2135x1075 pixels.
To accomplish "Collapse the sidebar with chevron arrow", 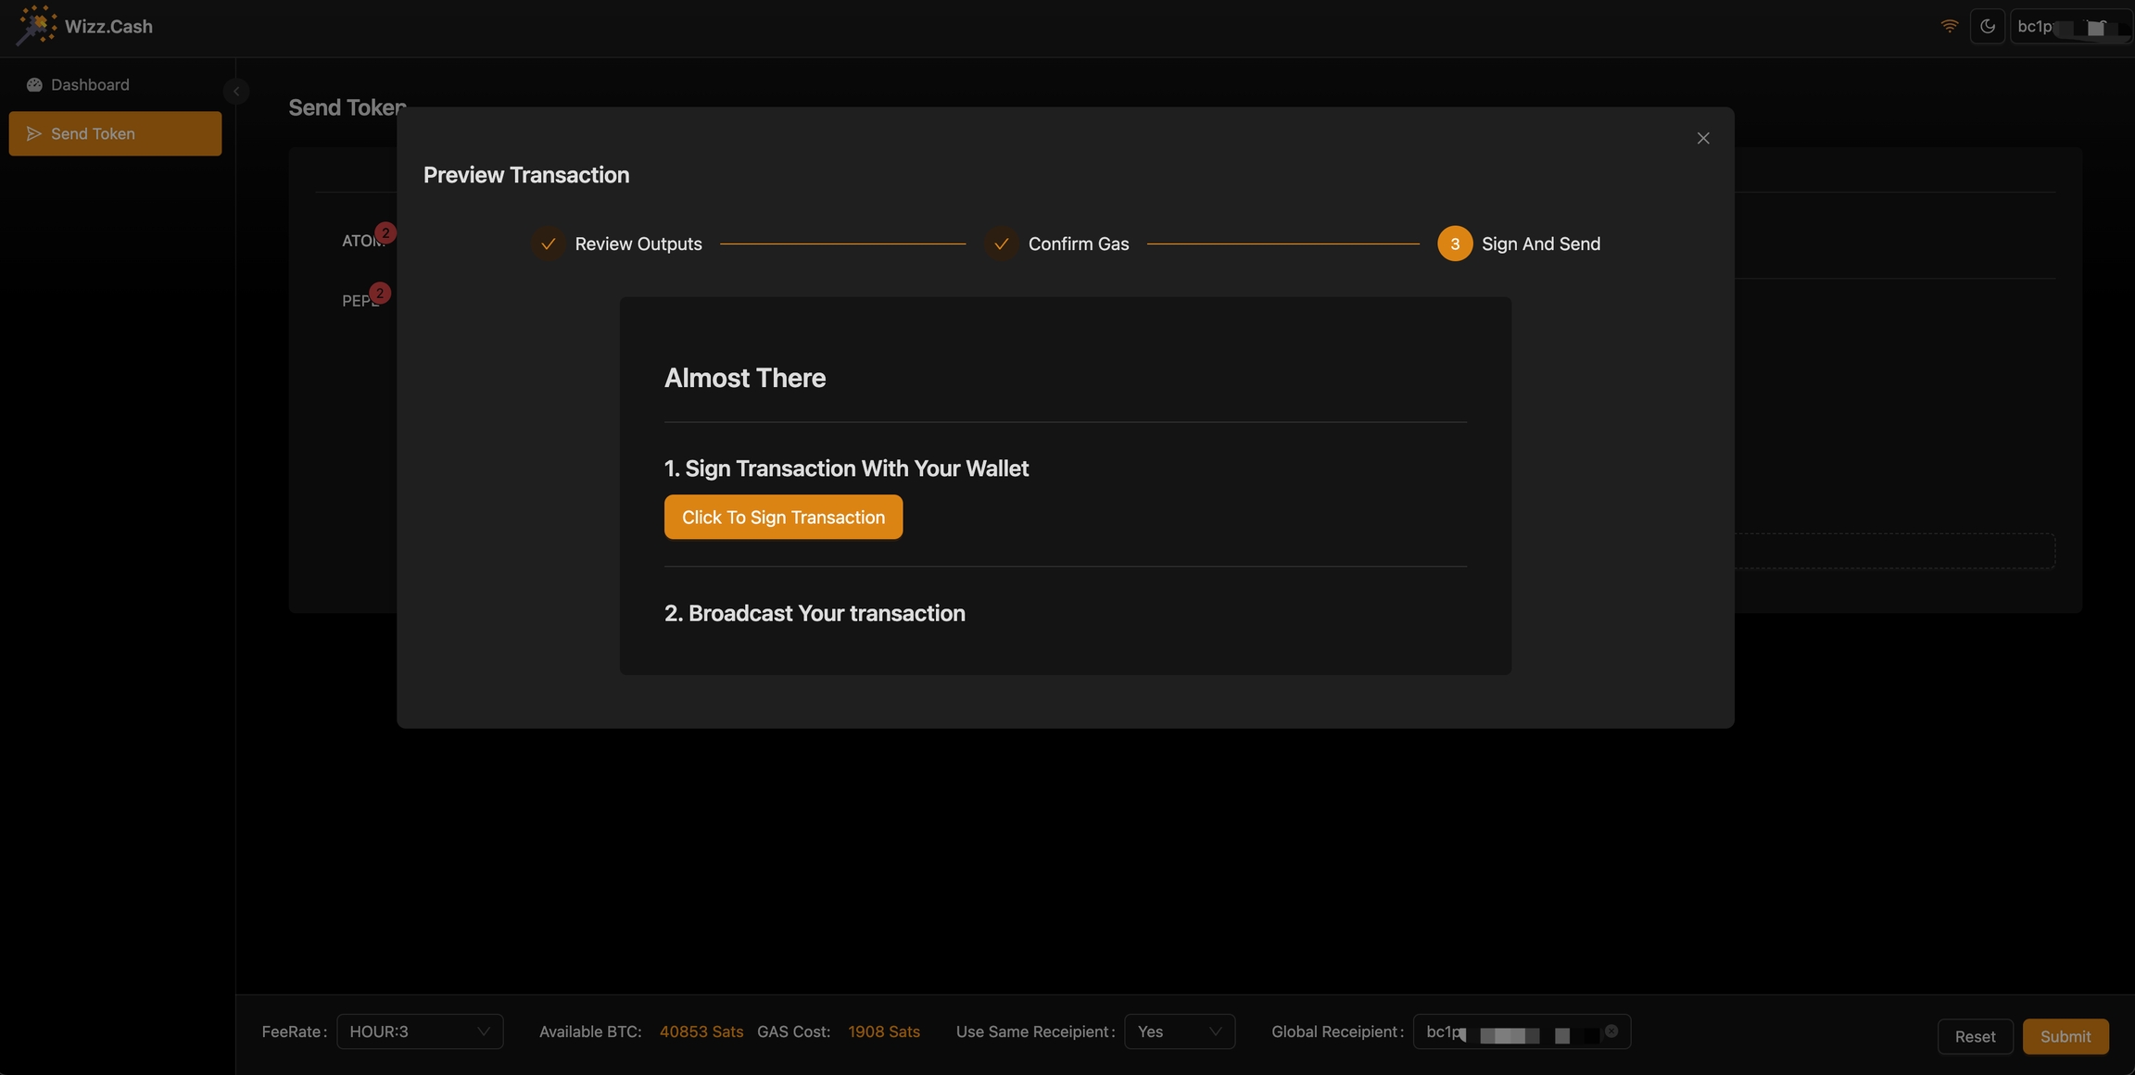I will point(236,91).
